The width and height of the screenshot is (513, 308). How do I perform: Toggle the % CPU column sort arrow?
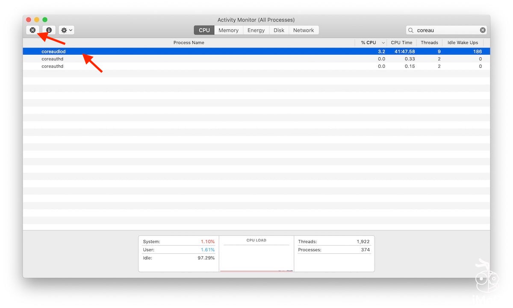pos(383,43)
